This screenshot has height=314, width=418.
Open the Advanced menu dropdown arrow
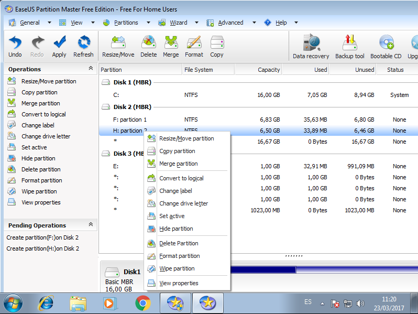tap(254, 23)
